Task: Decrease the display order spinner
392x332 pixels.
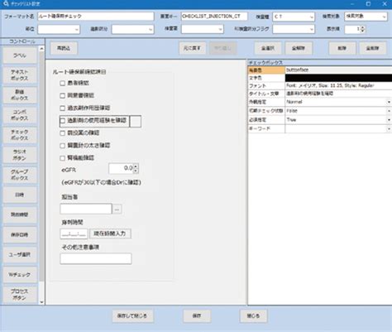Action: click(362, 31)
